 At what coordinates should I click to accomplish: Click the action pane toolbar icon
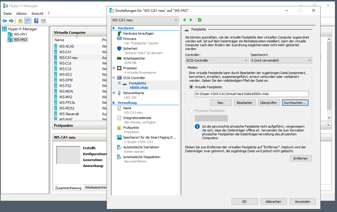(x=43, y=21)
